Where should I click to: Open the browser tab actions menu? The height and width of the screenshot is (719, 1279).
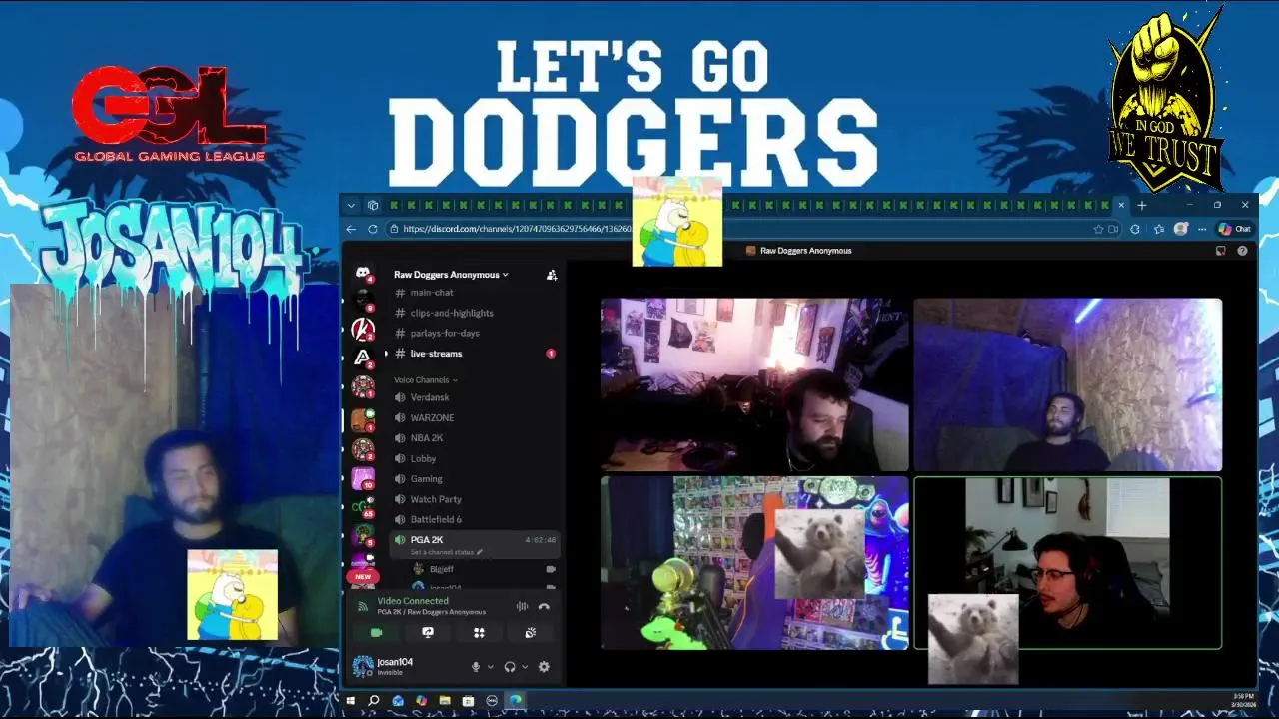373,205
